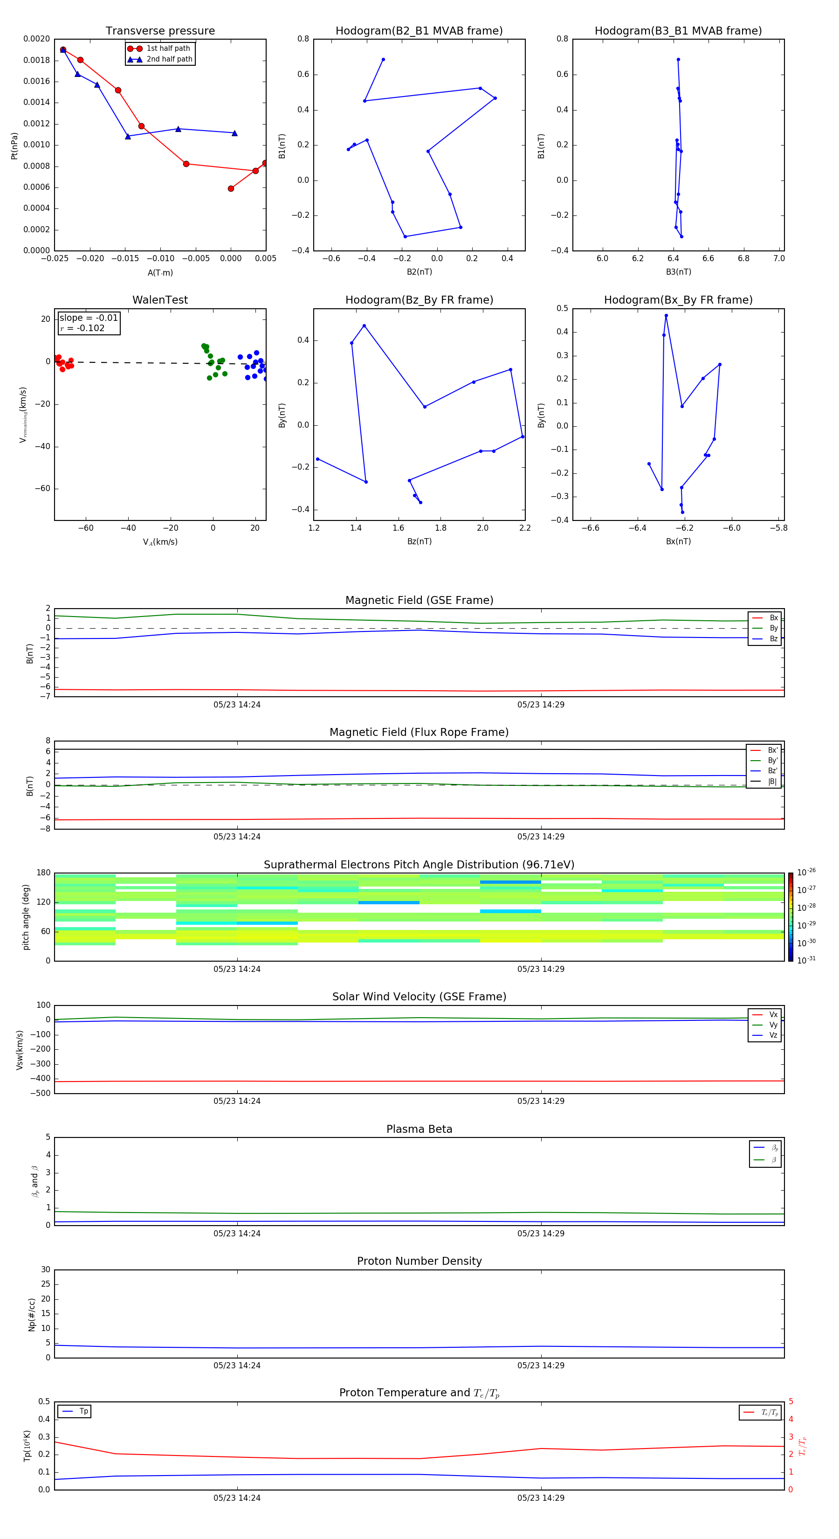
Task: Click the "WalenTest" plot title
Action: [x=160, y=300]
